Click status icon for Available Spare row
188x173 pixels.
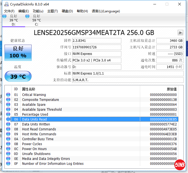[8, 104]
